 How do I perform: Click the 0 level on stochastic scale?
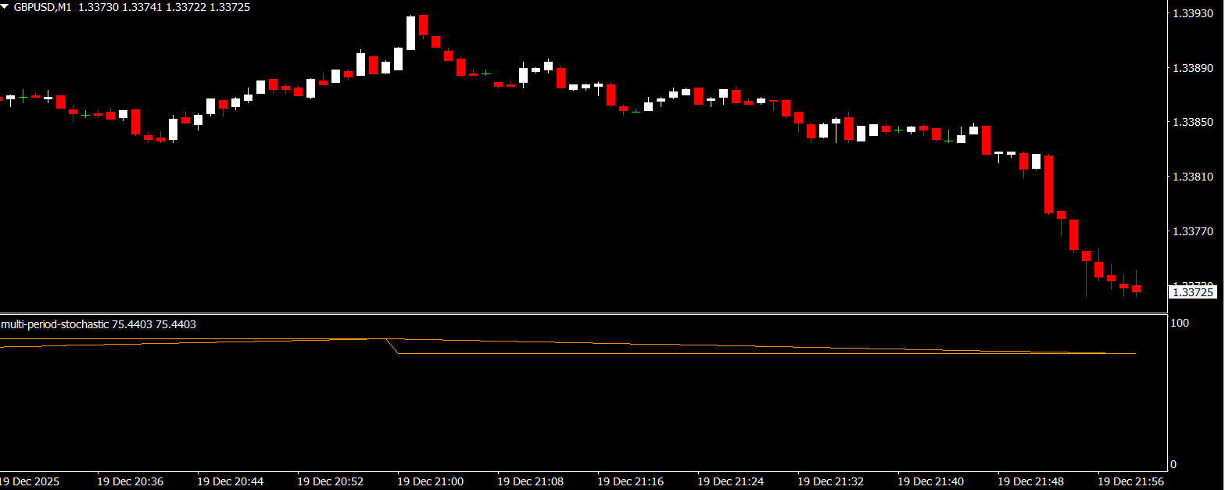pyautogui.click(x=1173, y=464)
